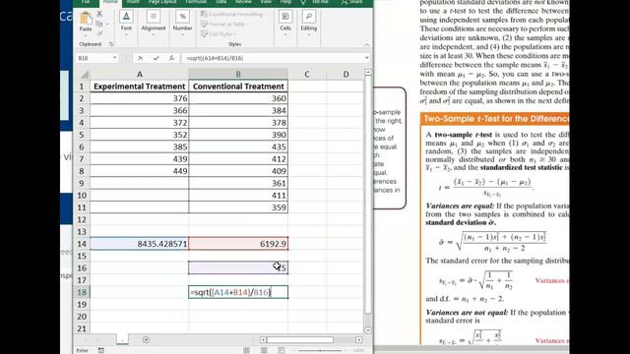630x354 pixels.
Task: Select column D header
Action: 346,75
